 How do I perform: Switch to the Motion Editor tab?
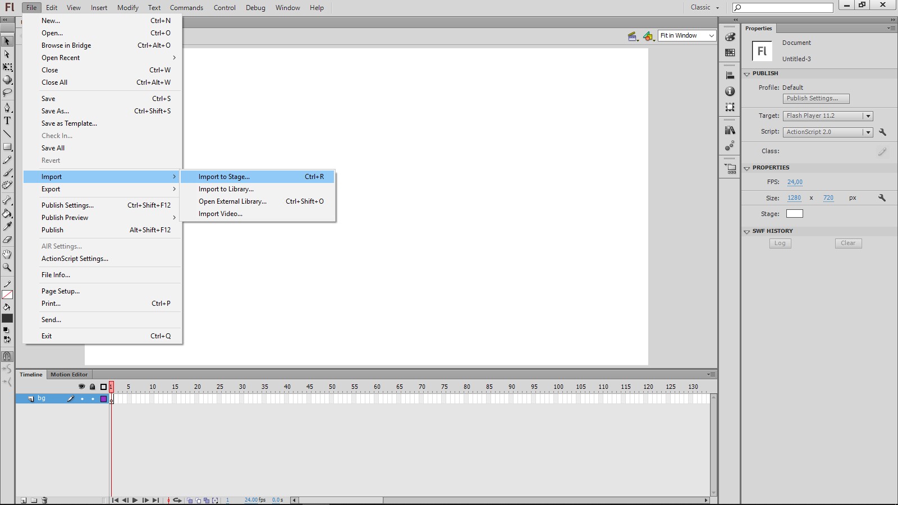(69, 374)
